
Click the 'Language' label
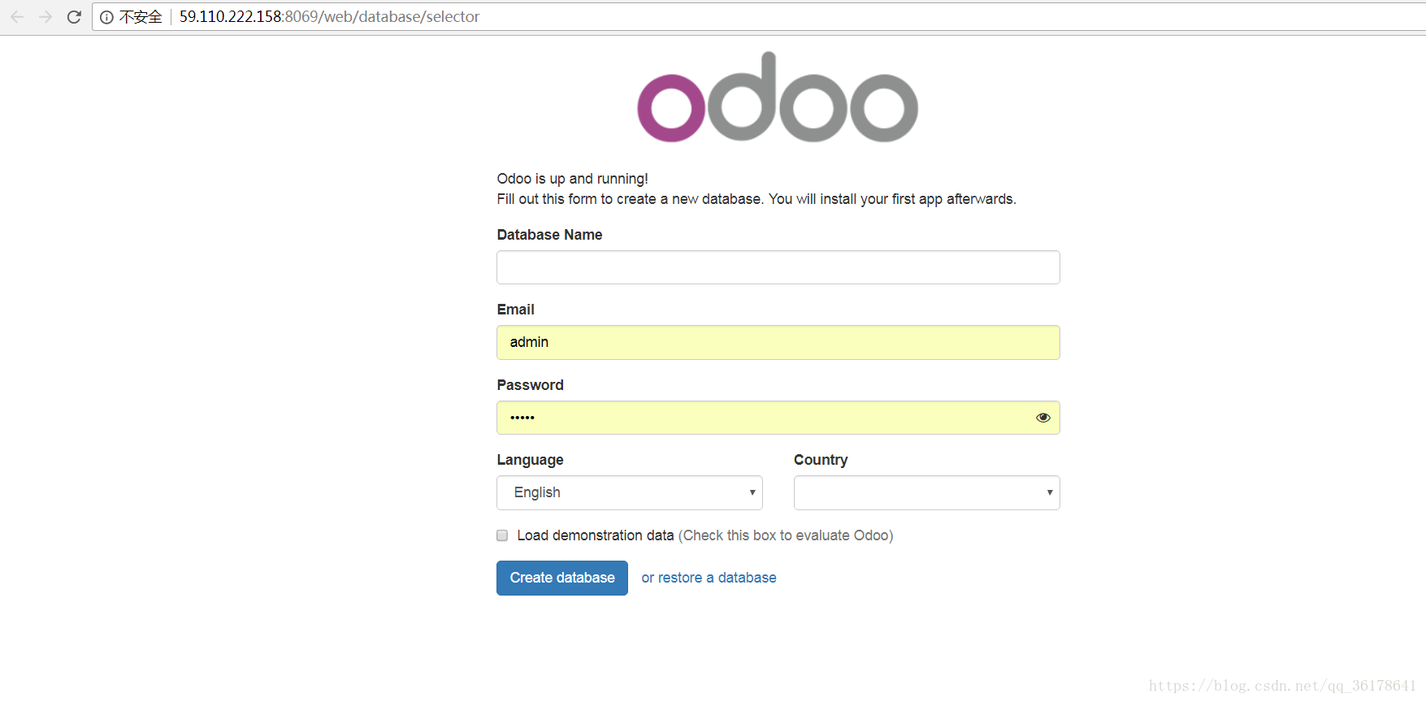530,460
